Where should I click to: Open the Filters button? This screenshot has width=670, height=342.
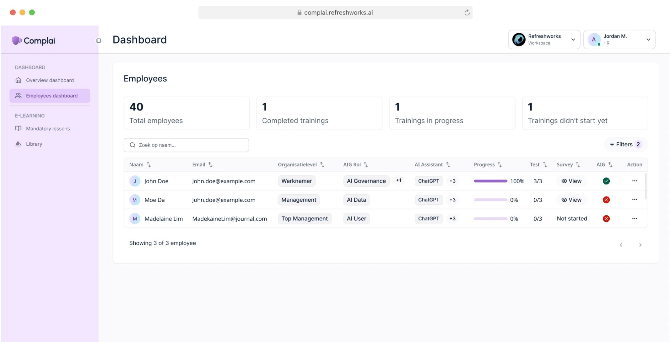[x=625, y=144]
